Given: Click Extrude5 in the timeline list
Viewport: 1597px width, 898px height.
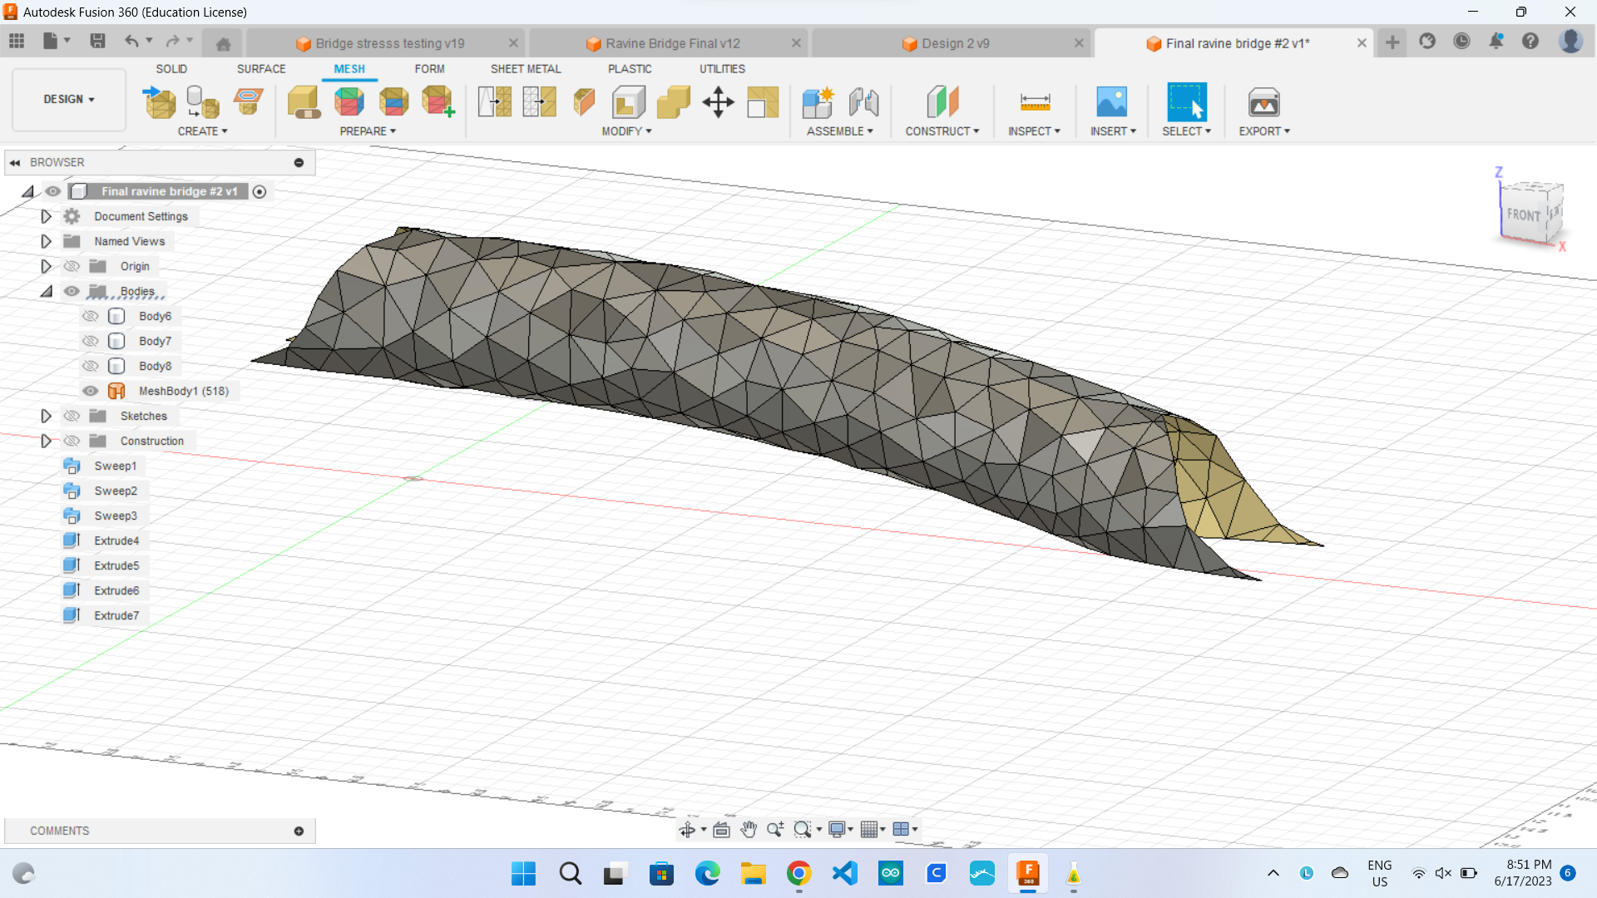Looking at the screenshot, I should tap(116, 565).
